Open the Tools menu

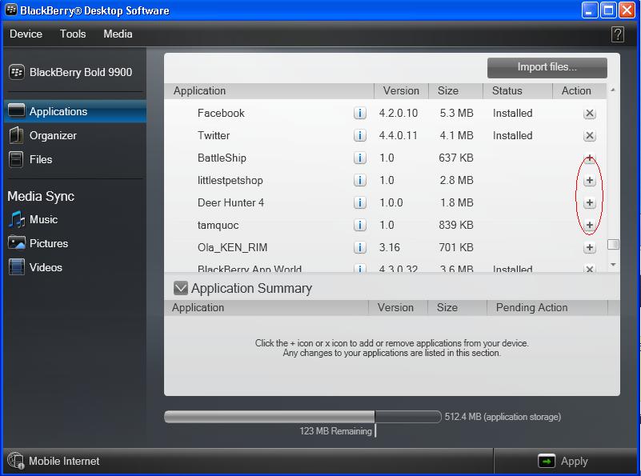pyautogui.click(x=73, y=34)
